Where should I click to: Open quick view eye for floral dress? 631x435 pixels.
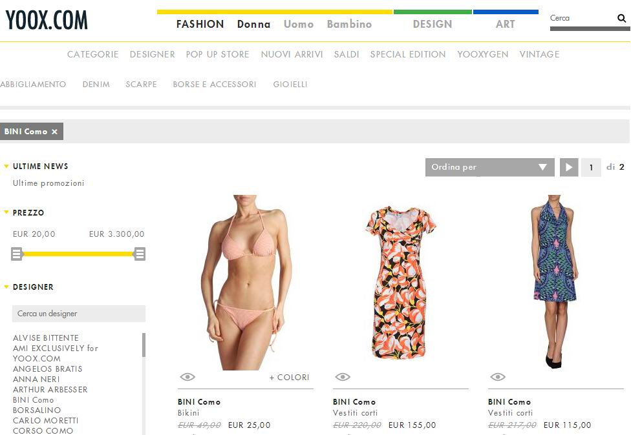[343, 377]
